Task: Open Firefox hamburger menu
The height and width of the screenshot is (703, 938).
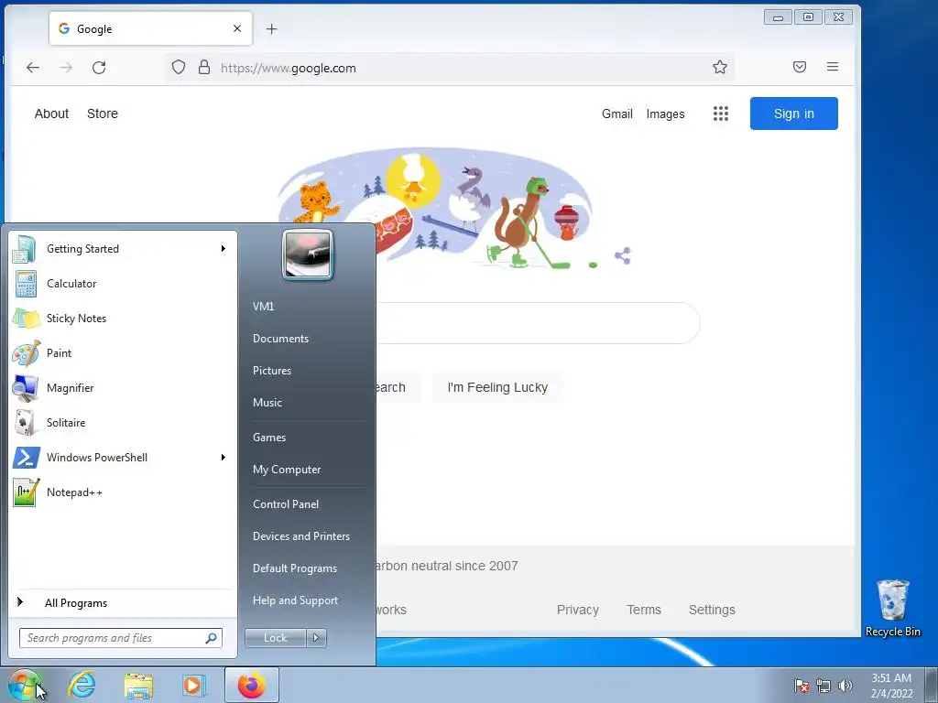Action: [832, 67]
